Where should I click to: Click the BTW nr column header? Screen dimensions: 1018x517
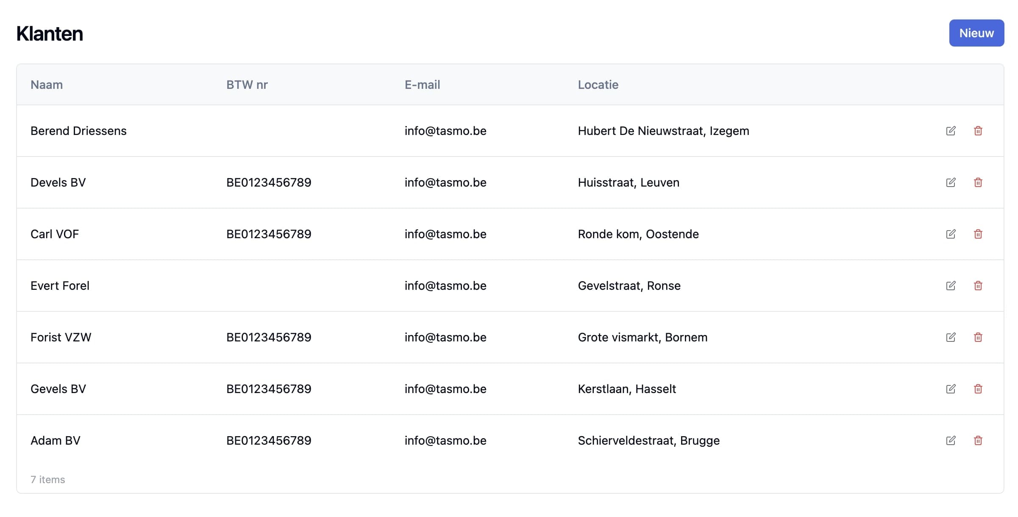(247, 85)
